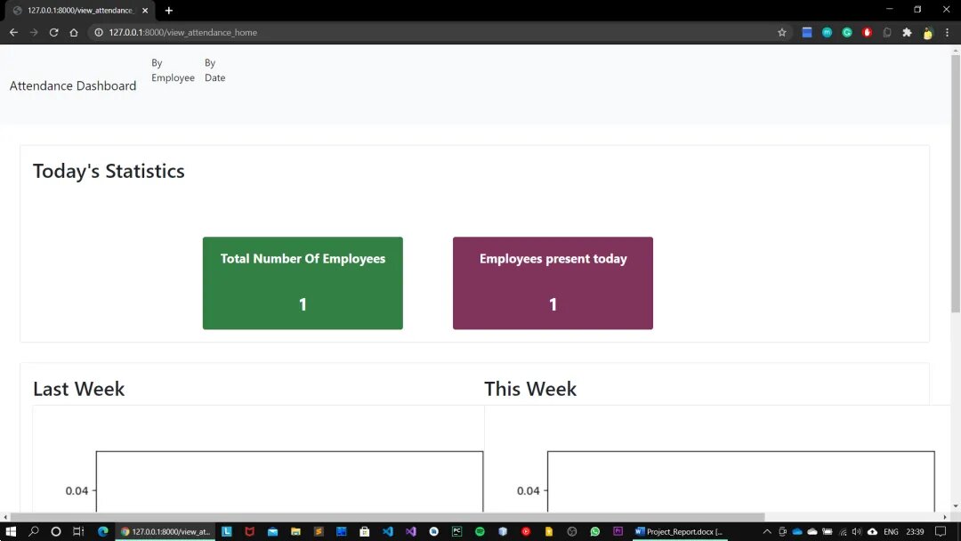
Task: Reload the page with the refresh icon
Action: click(53, 32)
